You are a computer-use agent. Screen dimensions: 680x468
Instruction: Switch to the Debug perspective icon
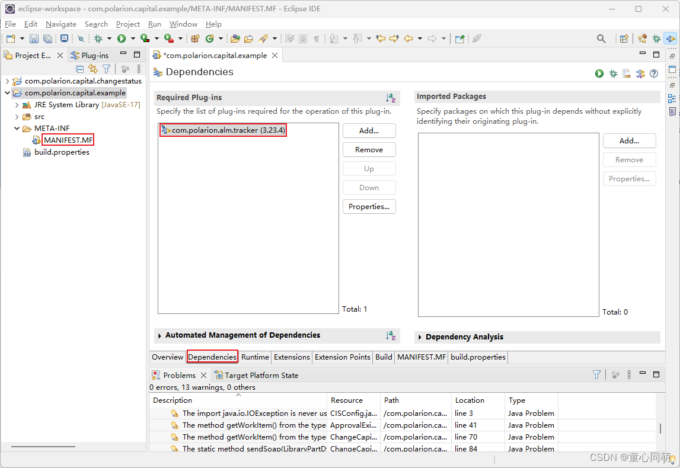(656, 39)
